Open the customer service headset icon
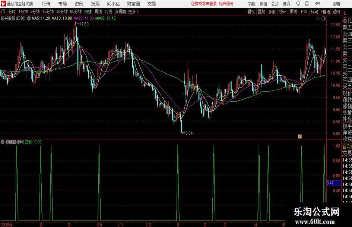This screenshot has width=352, height=227. (x=298, y=4)
